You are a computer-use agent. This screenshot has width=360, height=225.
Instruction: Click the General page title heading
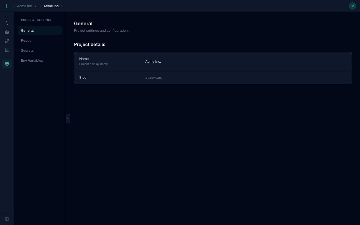83,23
